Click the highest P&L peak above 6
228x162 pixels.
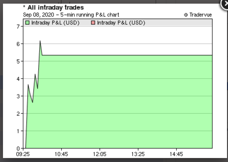click(x=40, y=41)
